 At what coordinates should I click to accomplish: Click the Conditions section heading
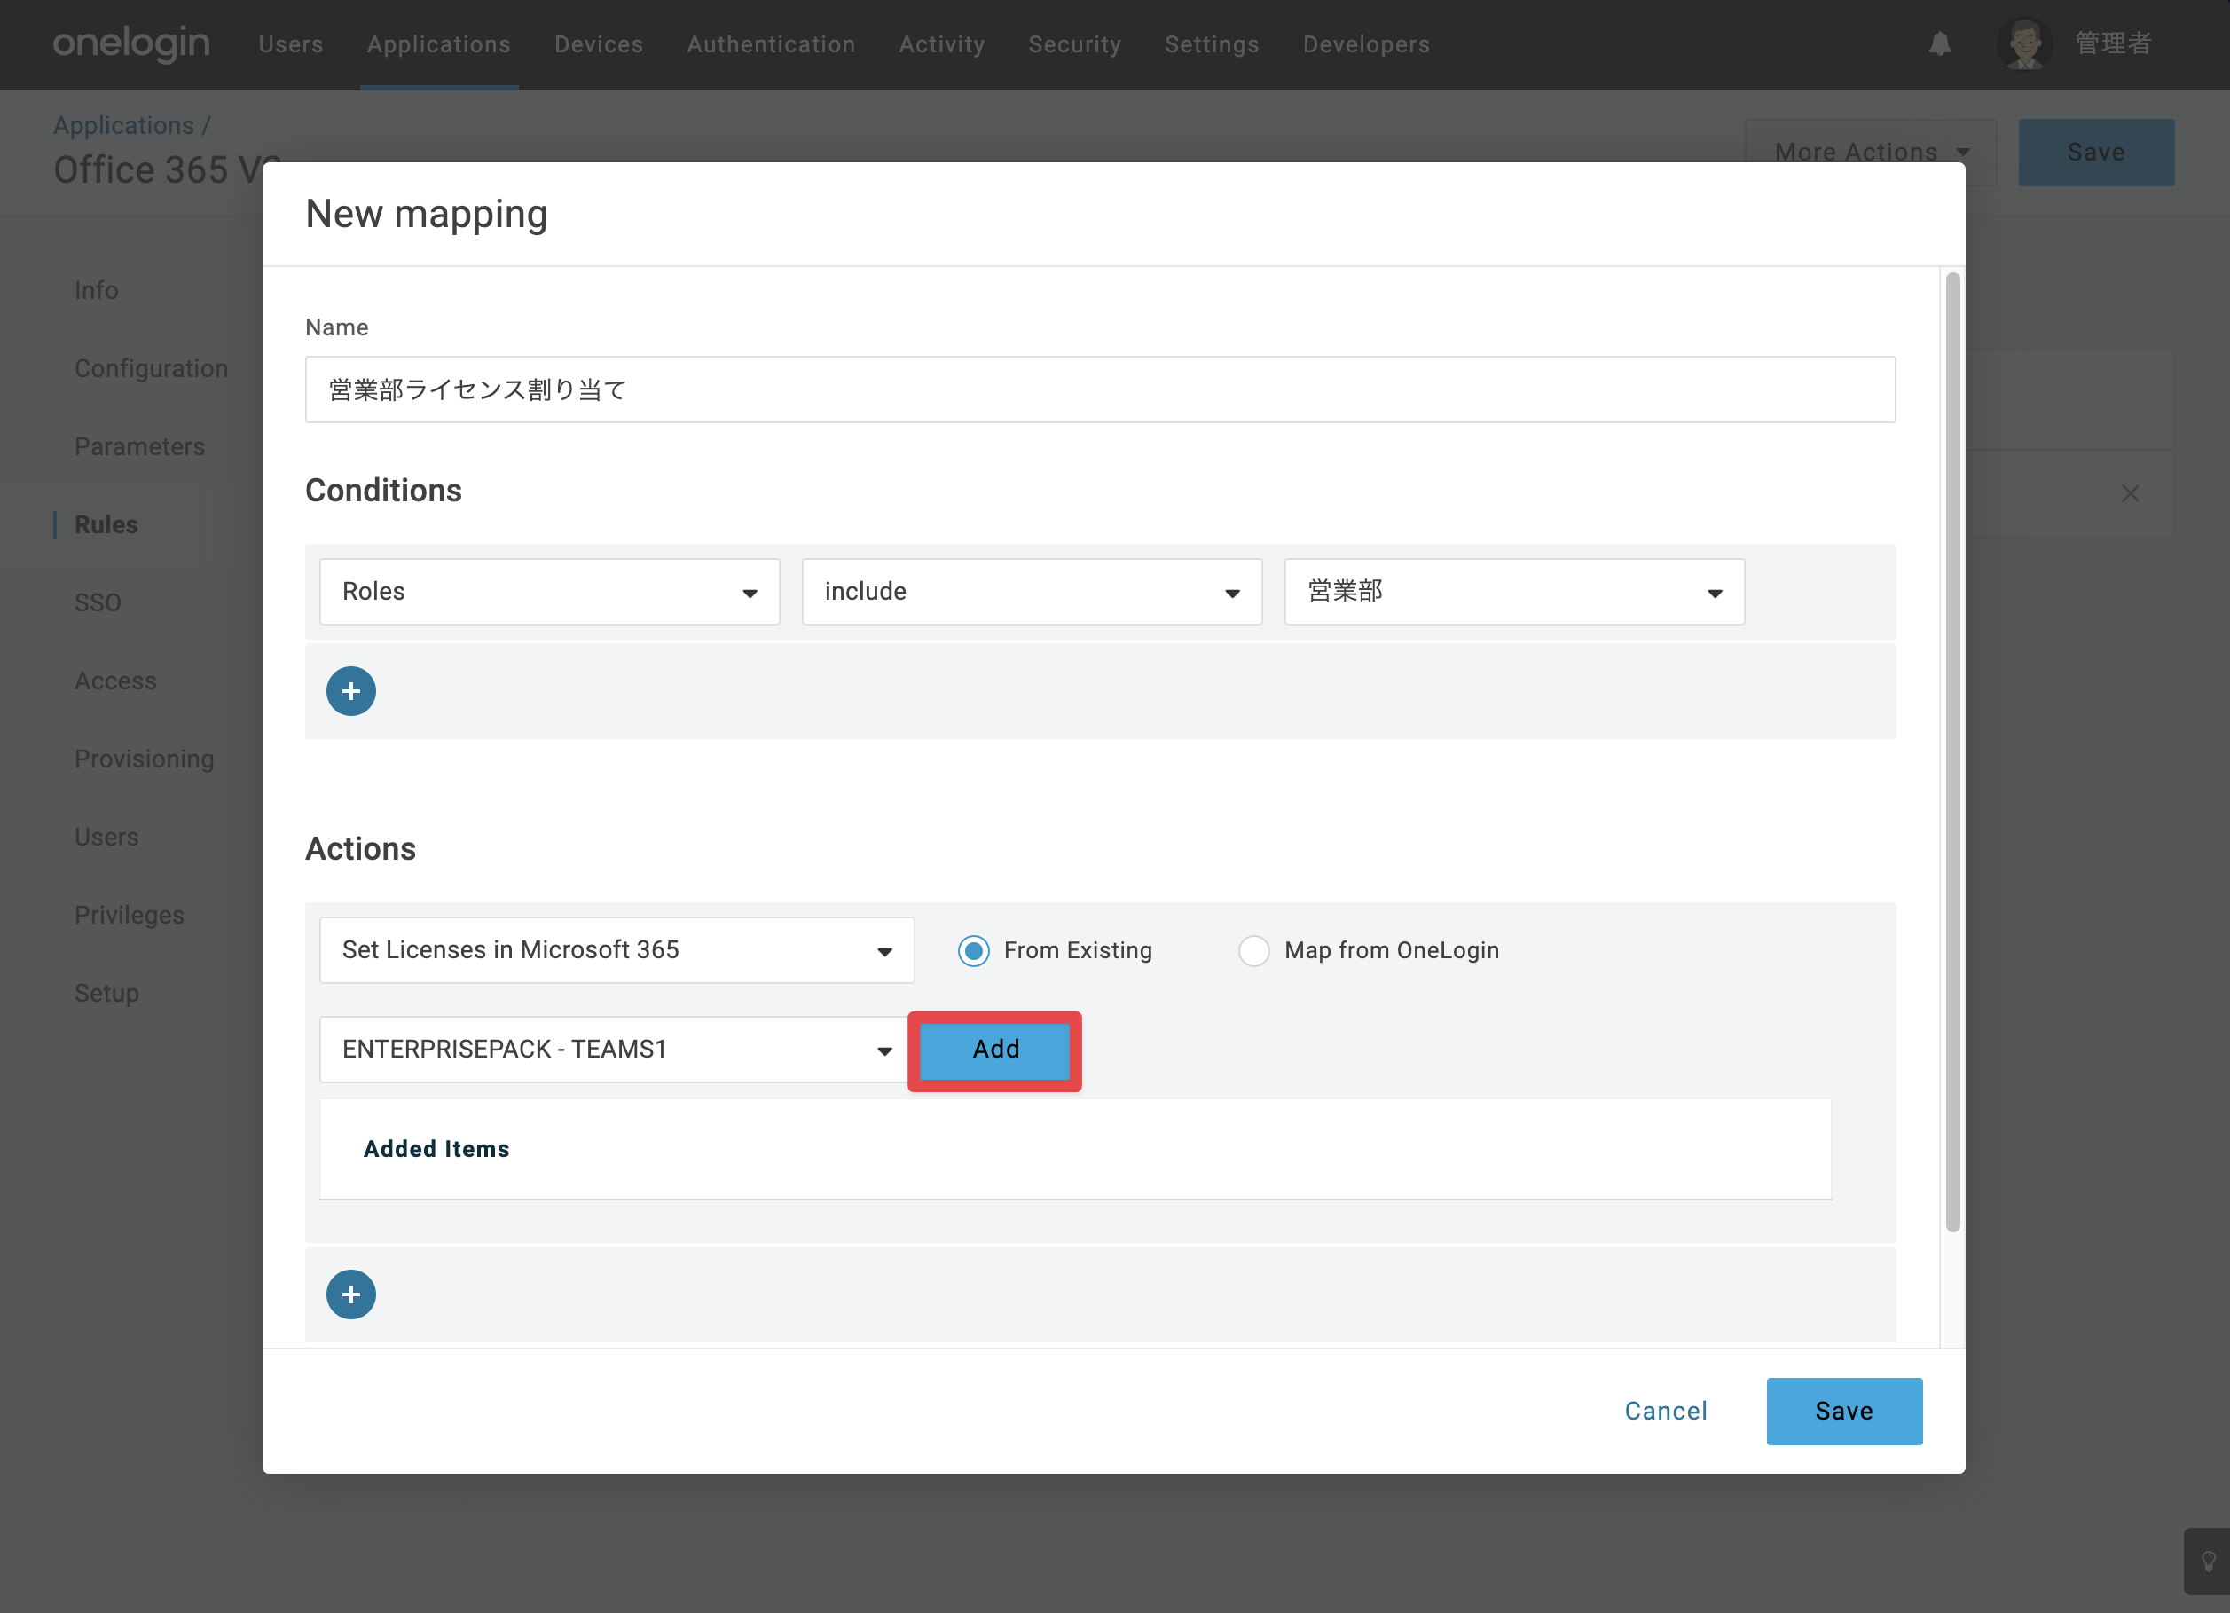point(383,490)
